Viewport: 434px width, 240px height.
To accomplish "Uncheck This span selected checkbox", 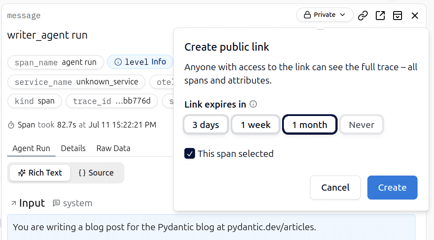I will point(190,154).
